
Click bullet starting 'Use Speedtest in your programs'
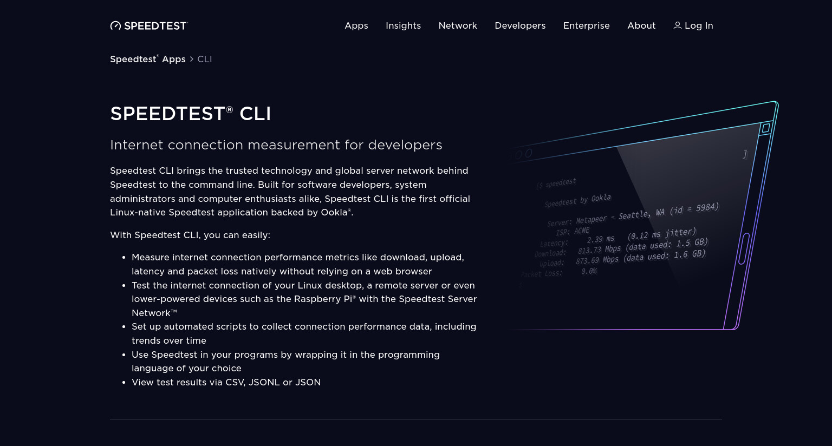coord(285,362)
